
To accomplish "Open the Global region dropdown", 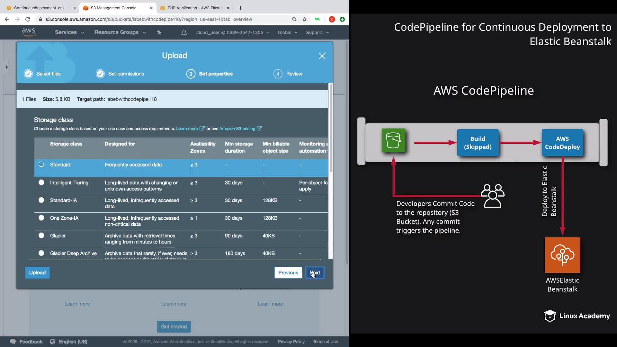I will coord(287,32).
